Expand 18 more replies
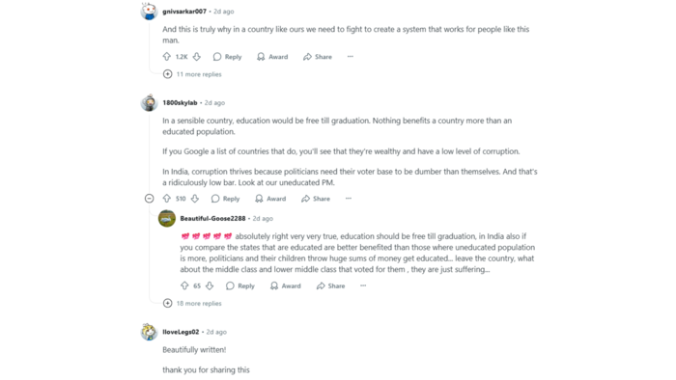676x380 pixels. pyautogui.click(x=192, y=303)
